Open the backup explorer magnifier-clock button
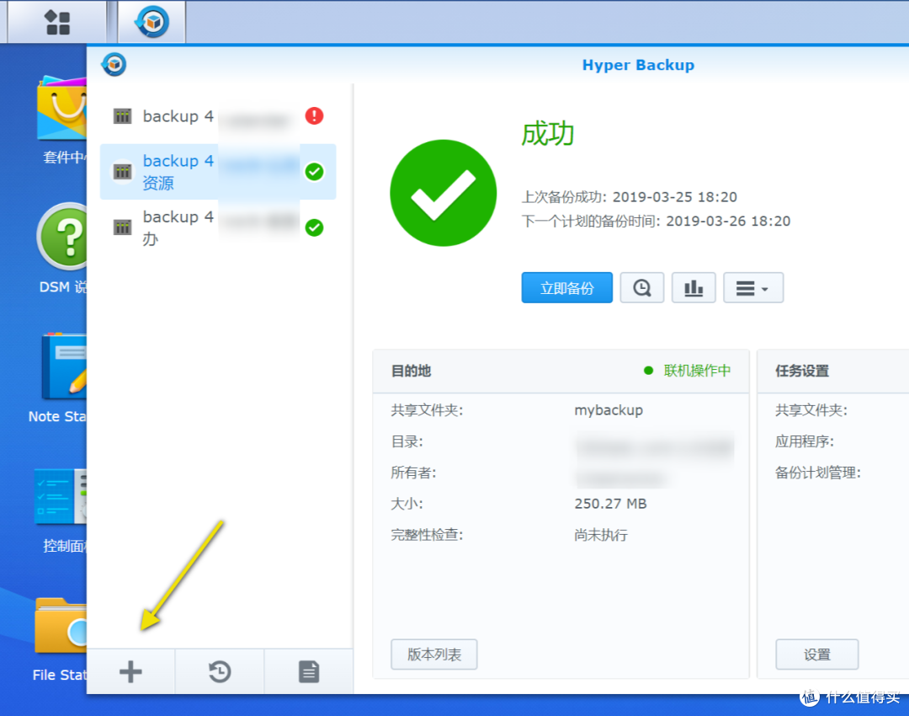 coord(641,288)
